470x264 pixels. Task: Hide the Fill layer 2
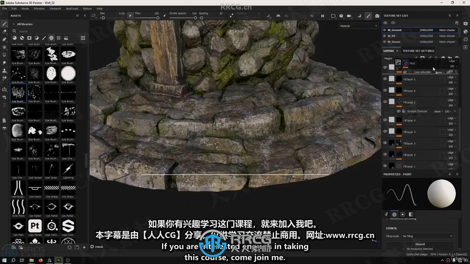(x=385, y=154)
